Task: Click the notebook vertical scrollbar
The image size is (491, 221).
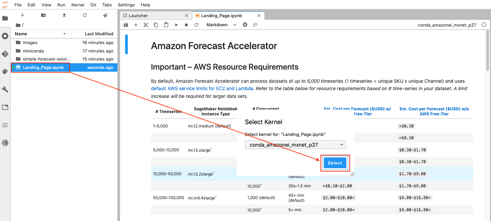Action: coord(488,50)
